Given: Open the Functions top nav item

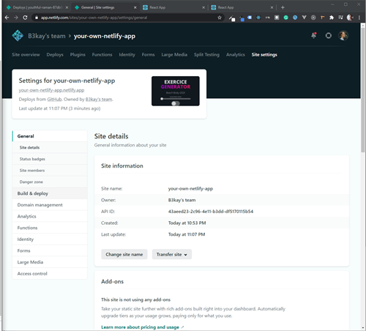Looking at the screenshot, I should (102, 55).
